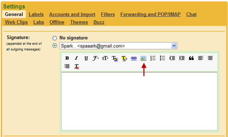The width and height of the screenshot is (228, 137).
Task: Click the Underline formatting icon
Action: [x=86, y=58]
